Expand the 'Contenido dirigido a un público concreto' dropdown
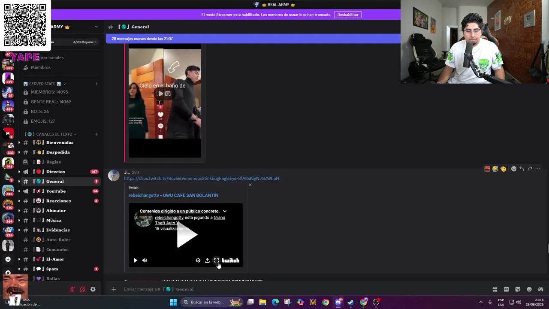This screenshot has width=549, height=309. point(224,211)
